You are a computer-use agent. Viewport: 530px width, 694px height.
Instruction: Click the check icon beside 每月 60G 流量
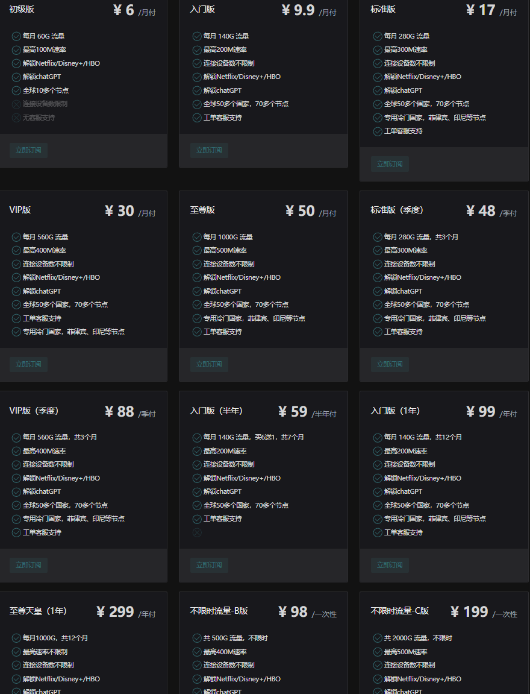[16, 36]
